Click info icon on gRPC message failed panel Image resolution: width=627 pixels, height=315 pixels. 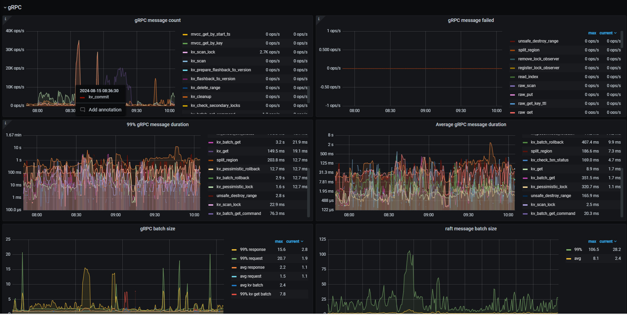[x=319, y=19]
